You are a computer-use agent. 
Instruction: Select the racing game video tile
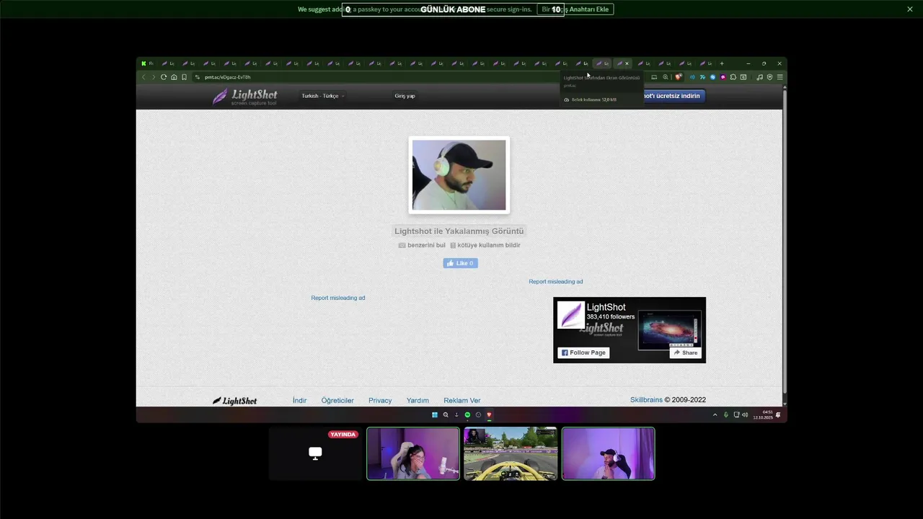[x=511, y=453]
